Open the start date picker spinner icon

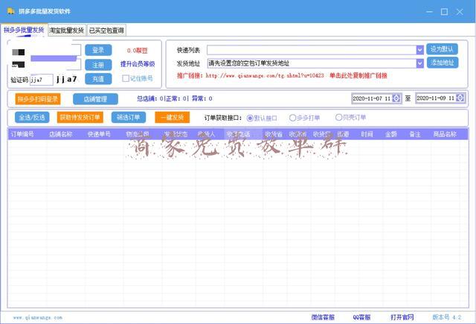coord(396,98)
